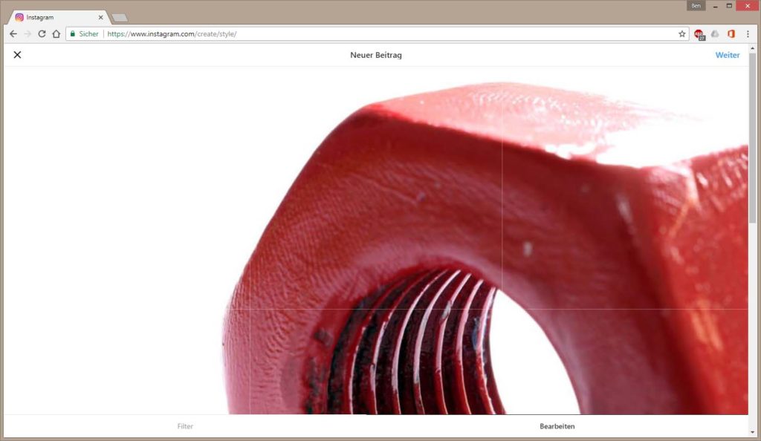Click the red nut photo preview
Viewport: 761px width, 441px height.
point(376,241)
